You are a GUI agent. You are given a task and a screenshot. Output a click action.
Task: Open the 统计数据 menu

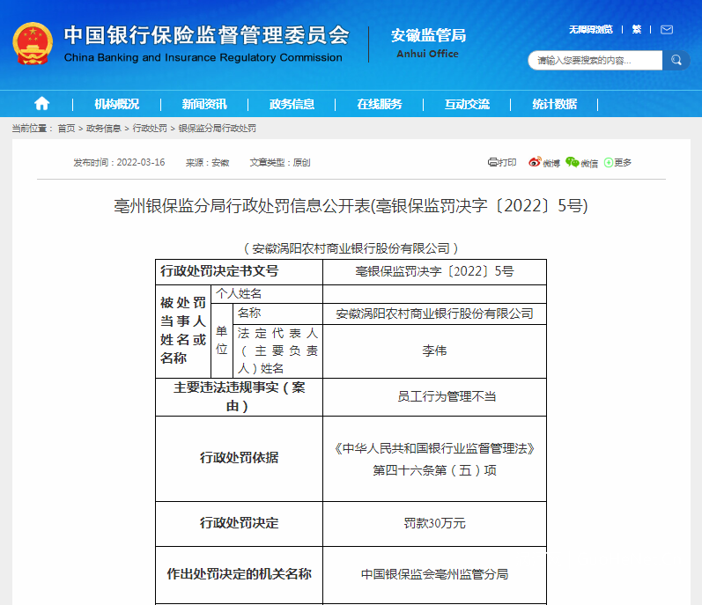coord(554,103)
